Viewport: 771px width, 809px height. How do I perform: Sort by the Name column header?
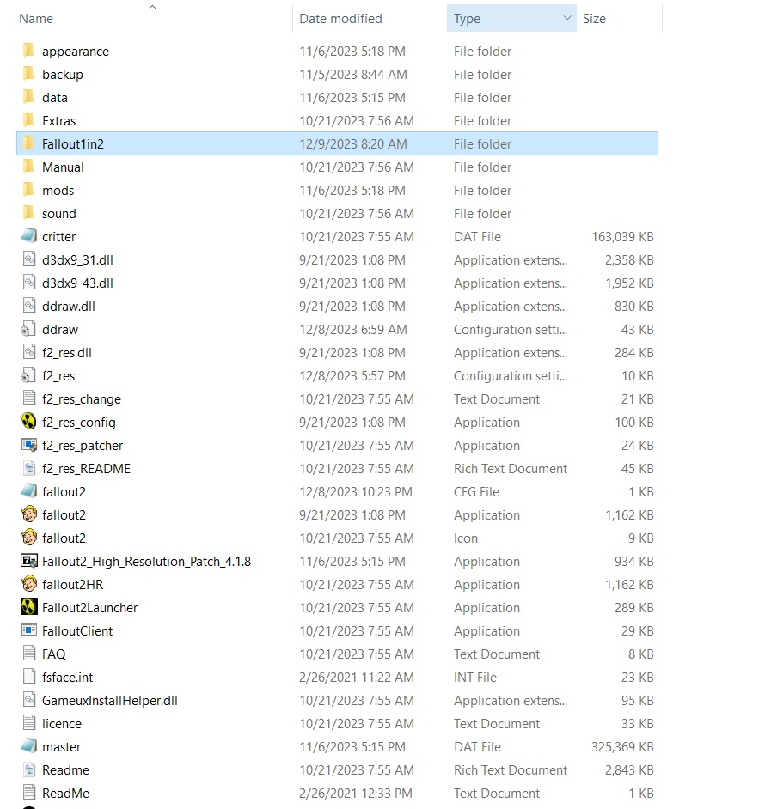[36, 19]
